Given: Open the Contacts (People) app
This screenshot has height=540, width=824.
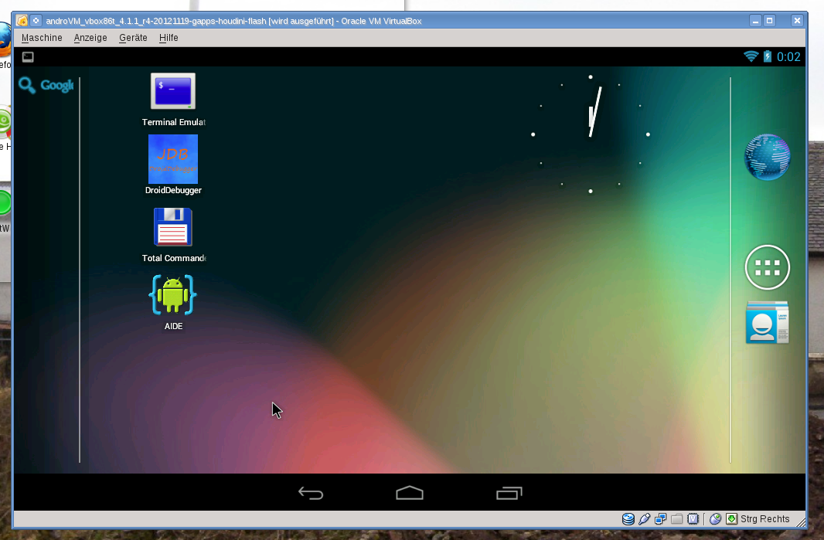Looking at the screenshot, I should (767, 323).
